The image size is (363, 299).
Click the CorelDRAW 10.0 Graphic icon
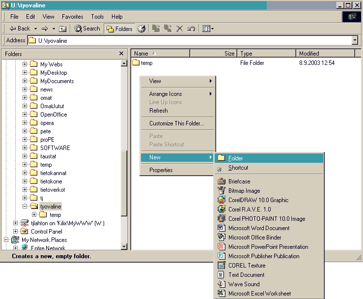coord(222,200)
